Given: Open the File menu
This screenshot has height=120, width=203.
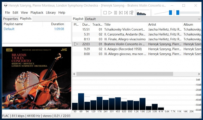Looking at the screenshot, I should tap(7, 13).
